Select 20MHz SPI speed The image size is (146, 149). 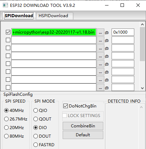coord(14,128)
